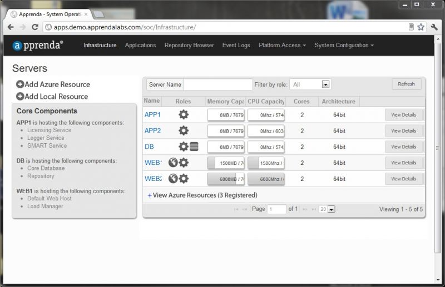Click the page vertical scrollbar
Screen dimensions: 445x287
438,147
